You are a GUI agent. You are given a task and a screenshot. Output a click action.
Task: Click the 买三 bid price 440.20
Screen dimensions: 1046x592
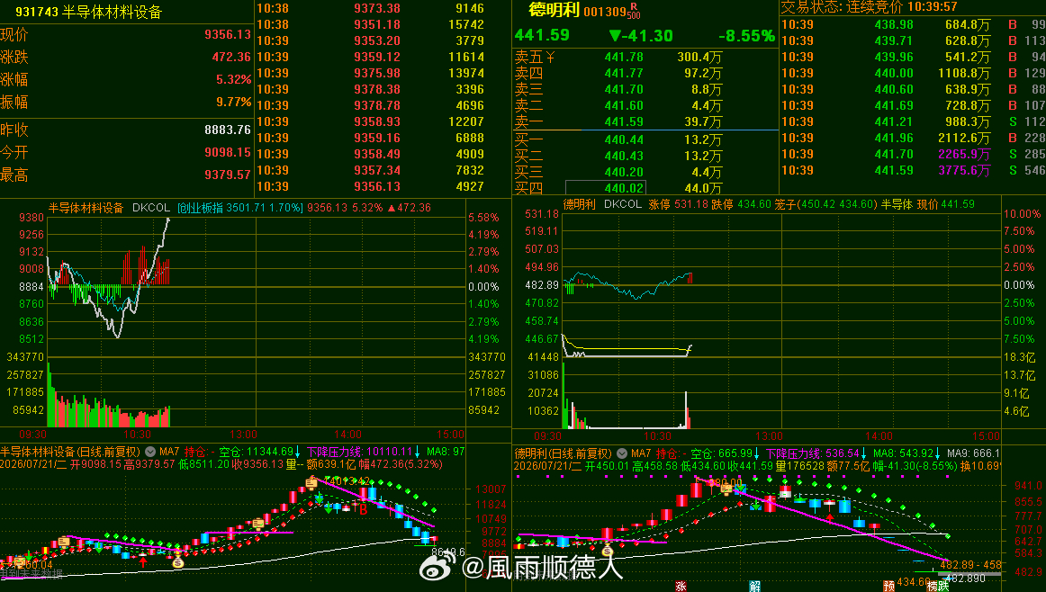point(624,172)
